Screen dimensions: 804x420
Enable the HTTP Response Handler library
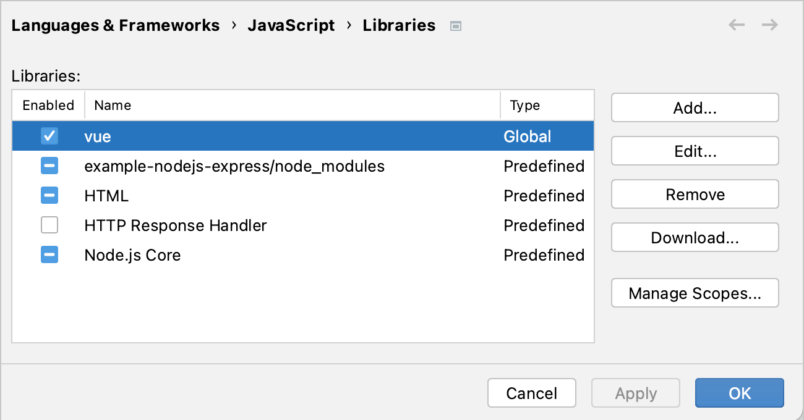coord(49,225)
